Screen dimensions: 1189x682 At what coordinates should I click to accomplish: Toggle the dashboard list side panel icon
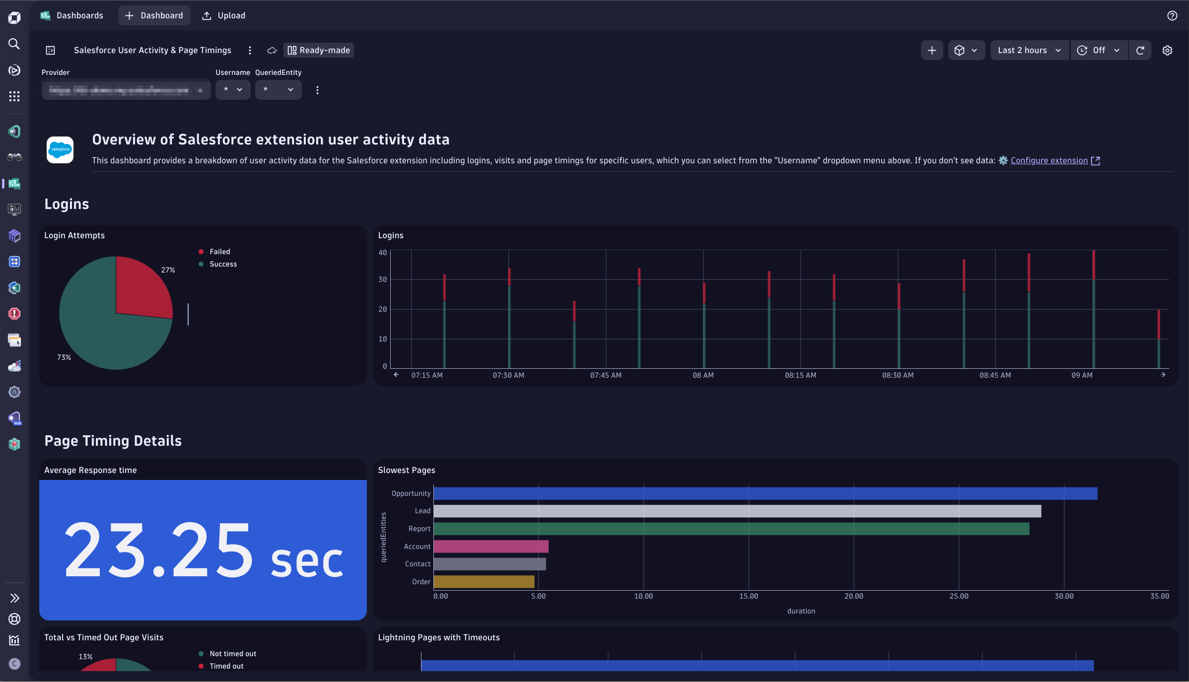(51, 50)
